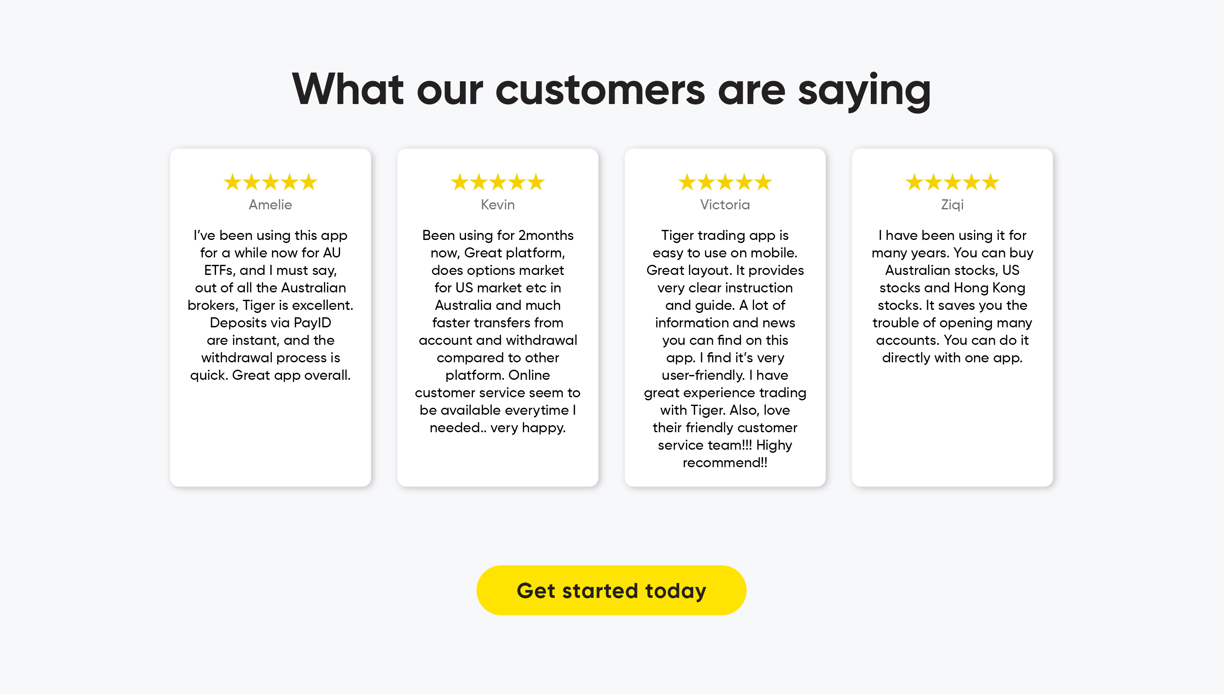
Task: Select the reviewer name Amelie
Action: point(270,205)
